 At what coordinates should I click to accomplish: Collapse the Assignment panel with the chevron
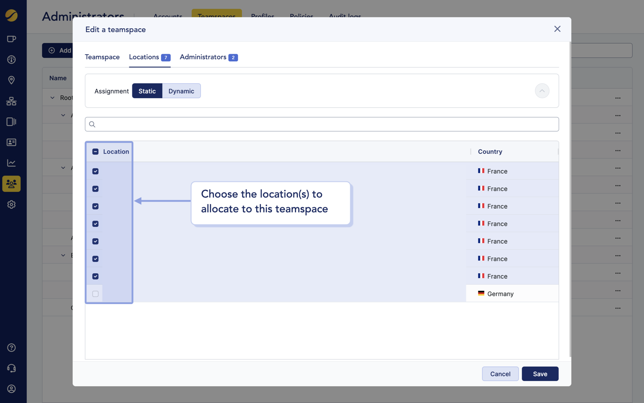pos(542,91)
